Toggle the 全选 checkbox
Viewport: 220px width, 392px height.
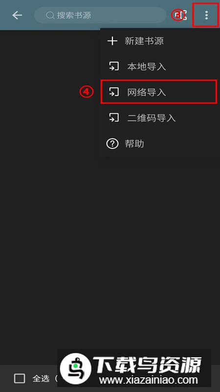20,378
